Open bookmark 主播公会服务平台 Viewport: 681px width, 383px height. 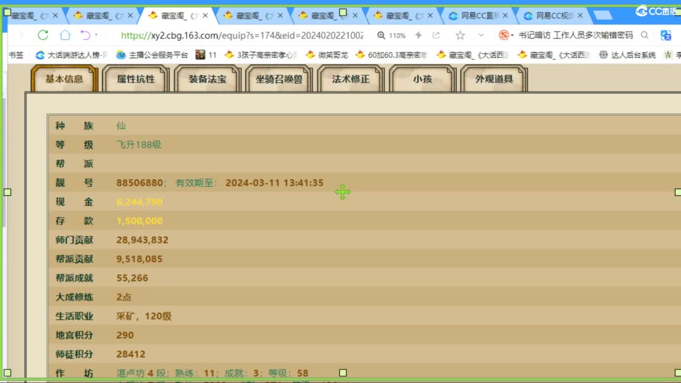(153, 54)
